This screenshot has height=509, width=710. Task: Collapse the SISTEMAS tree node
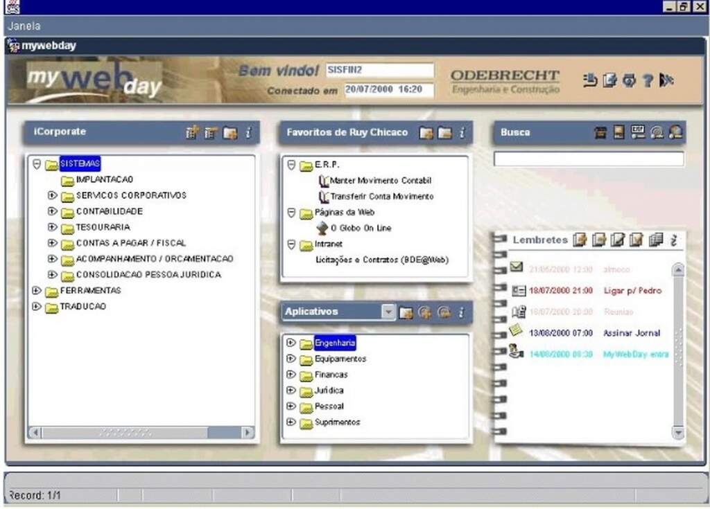[x=37, y=164]
